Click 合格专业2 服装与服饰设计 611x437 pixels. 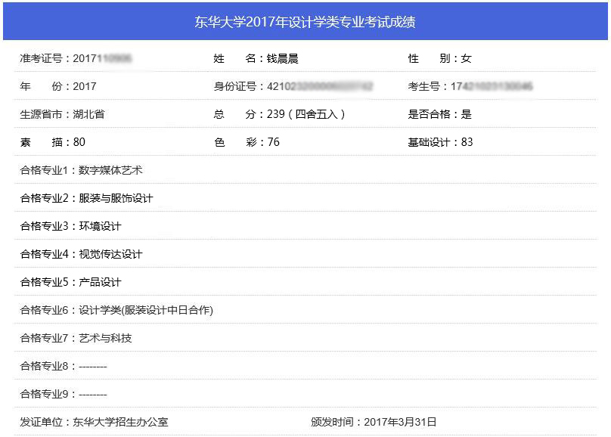click(x=86, y=198)
